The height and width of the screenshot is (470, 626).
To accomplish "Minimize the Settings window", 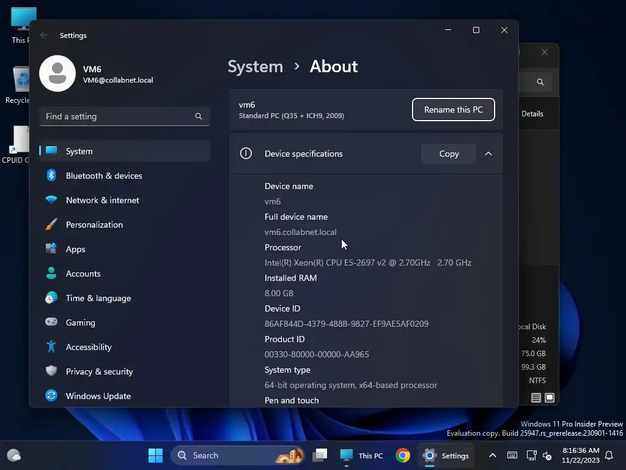I will [448, 30].
